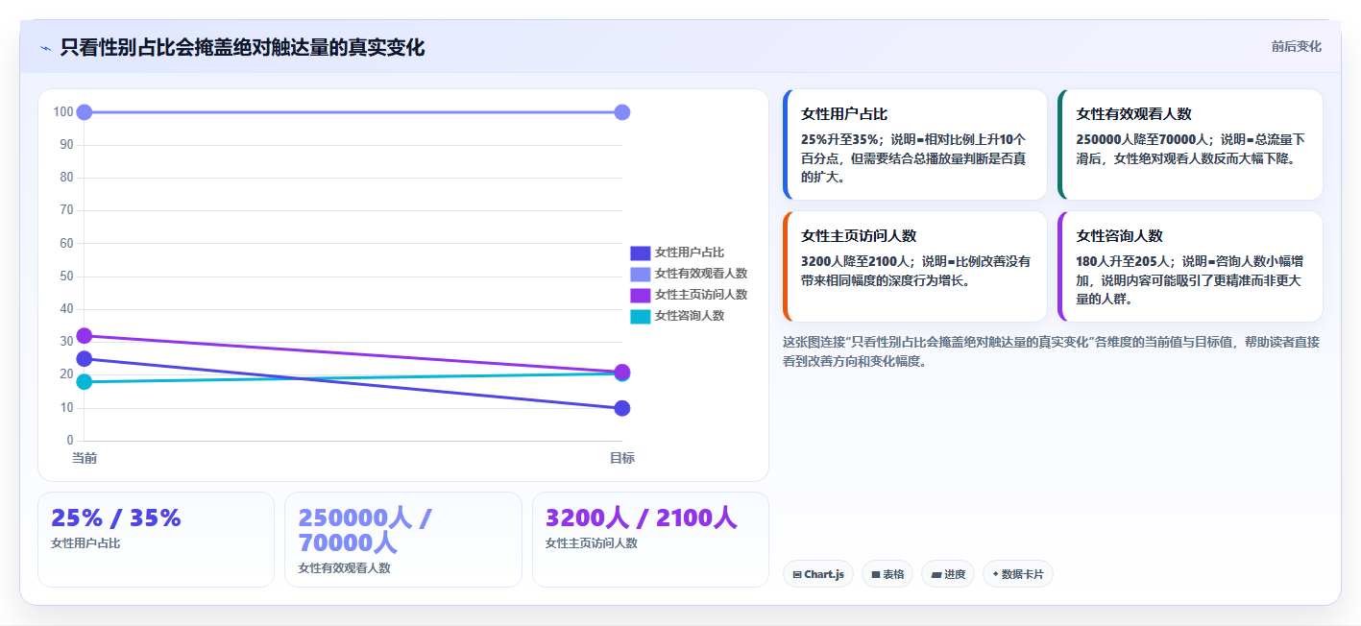Click text 250000人降至70000人 in card
Image resolution: width=1361 pixels, height=626 pixels.
pyautogui.click(x=1141, y=139)
